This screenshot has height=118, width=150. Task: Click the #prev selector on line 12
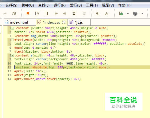pyautogui.click(x=19, y=71)
